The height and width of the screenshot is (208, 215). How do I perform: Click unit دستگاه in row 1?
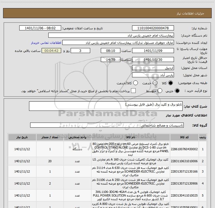77,149
